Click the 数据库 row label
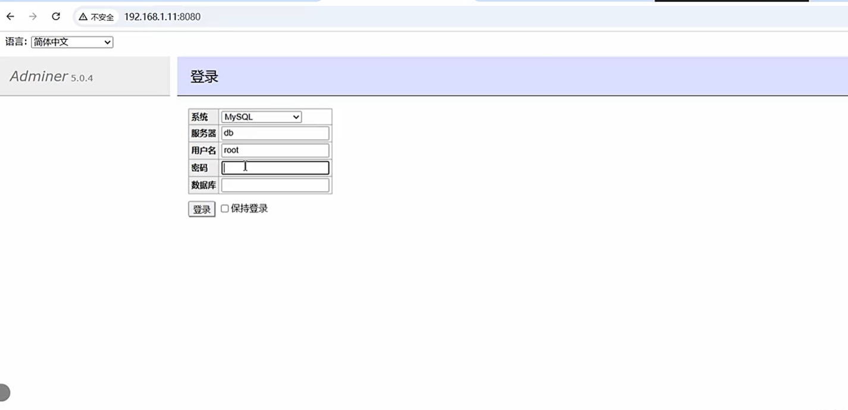Viewport: 848px width, 410px height. tap(204, 185)
